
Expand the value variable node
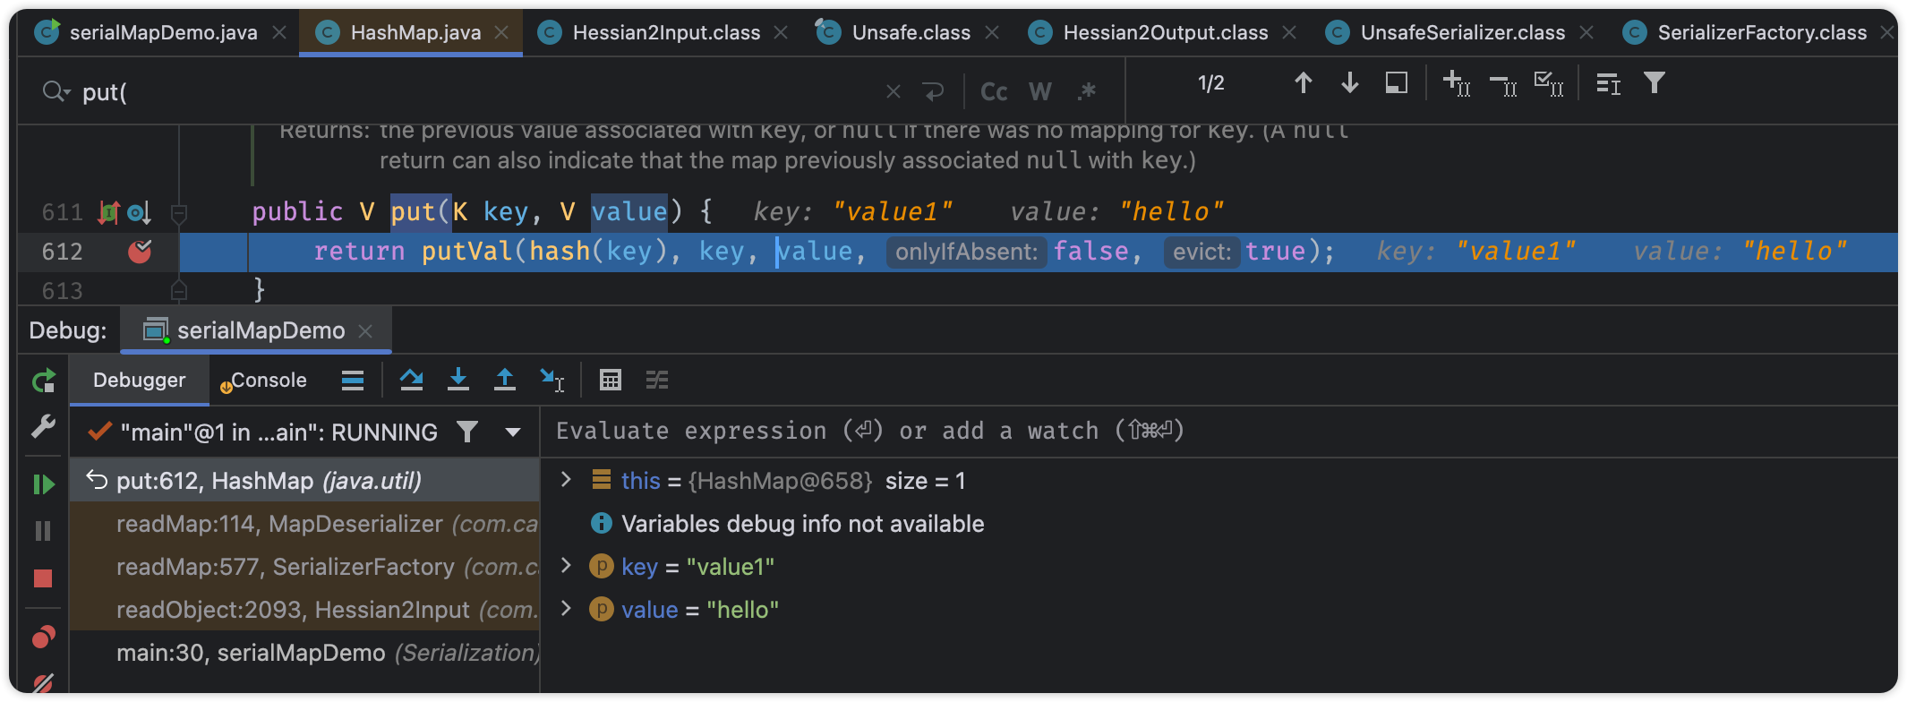[566, 609]
